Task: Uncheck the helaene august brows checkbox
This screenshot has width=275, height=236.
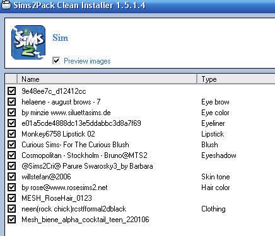Action: point(11,102)
